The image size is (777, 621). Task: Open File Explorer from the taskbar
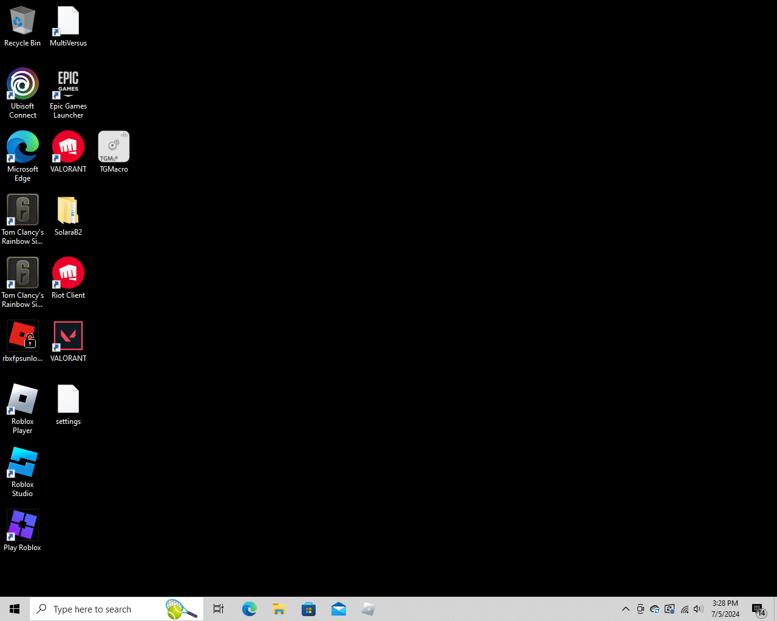279,609
